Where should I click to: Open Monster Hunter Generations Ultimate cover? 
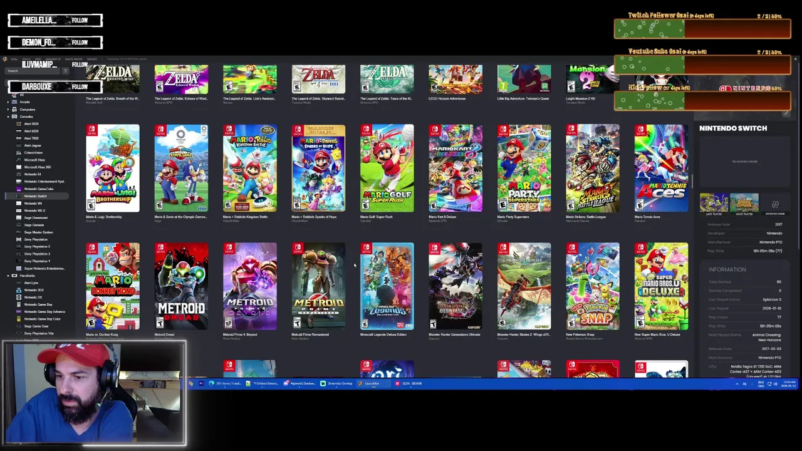(456, 286)
